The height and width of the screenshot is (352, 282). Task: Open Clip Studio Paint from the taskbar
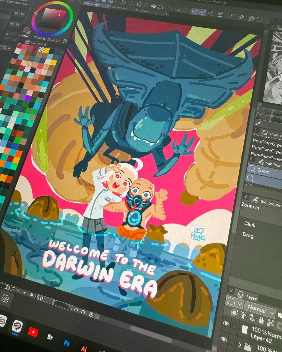click(x=18, y=326)
